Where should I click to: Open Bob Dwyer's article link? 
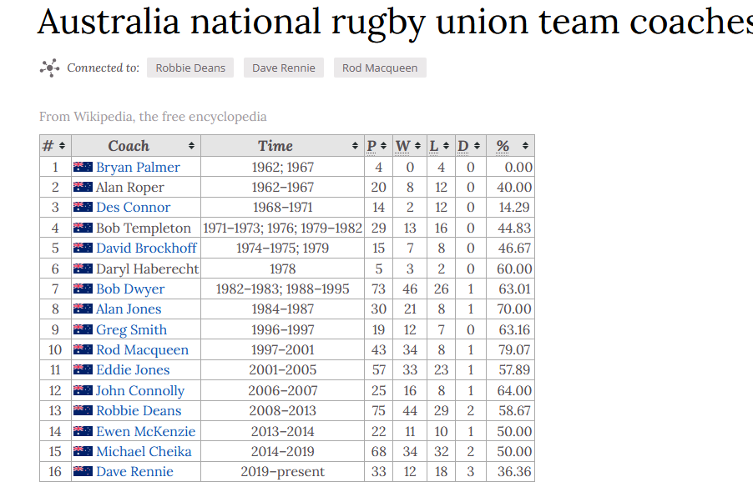point(130,289)
